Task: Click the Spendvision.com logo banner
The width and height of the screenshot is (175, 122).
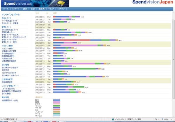Action: coord(35,4)
